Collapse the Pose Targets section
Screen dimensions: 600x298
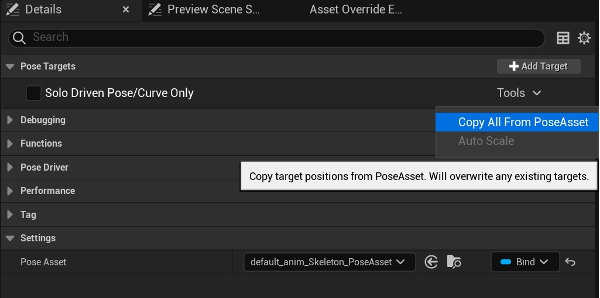[x=10, y=67]
